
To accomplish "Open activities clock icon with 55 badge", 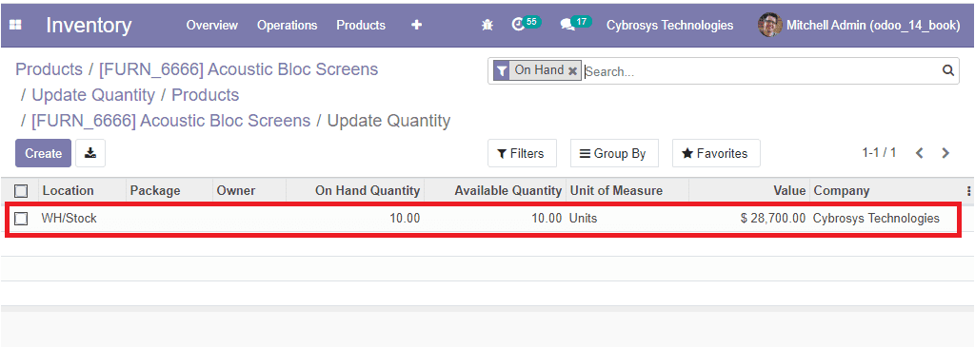I will pos(526,24).
